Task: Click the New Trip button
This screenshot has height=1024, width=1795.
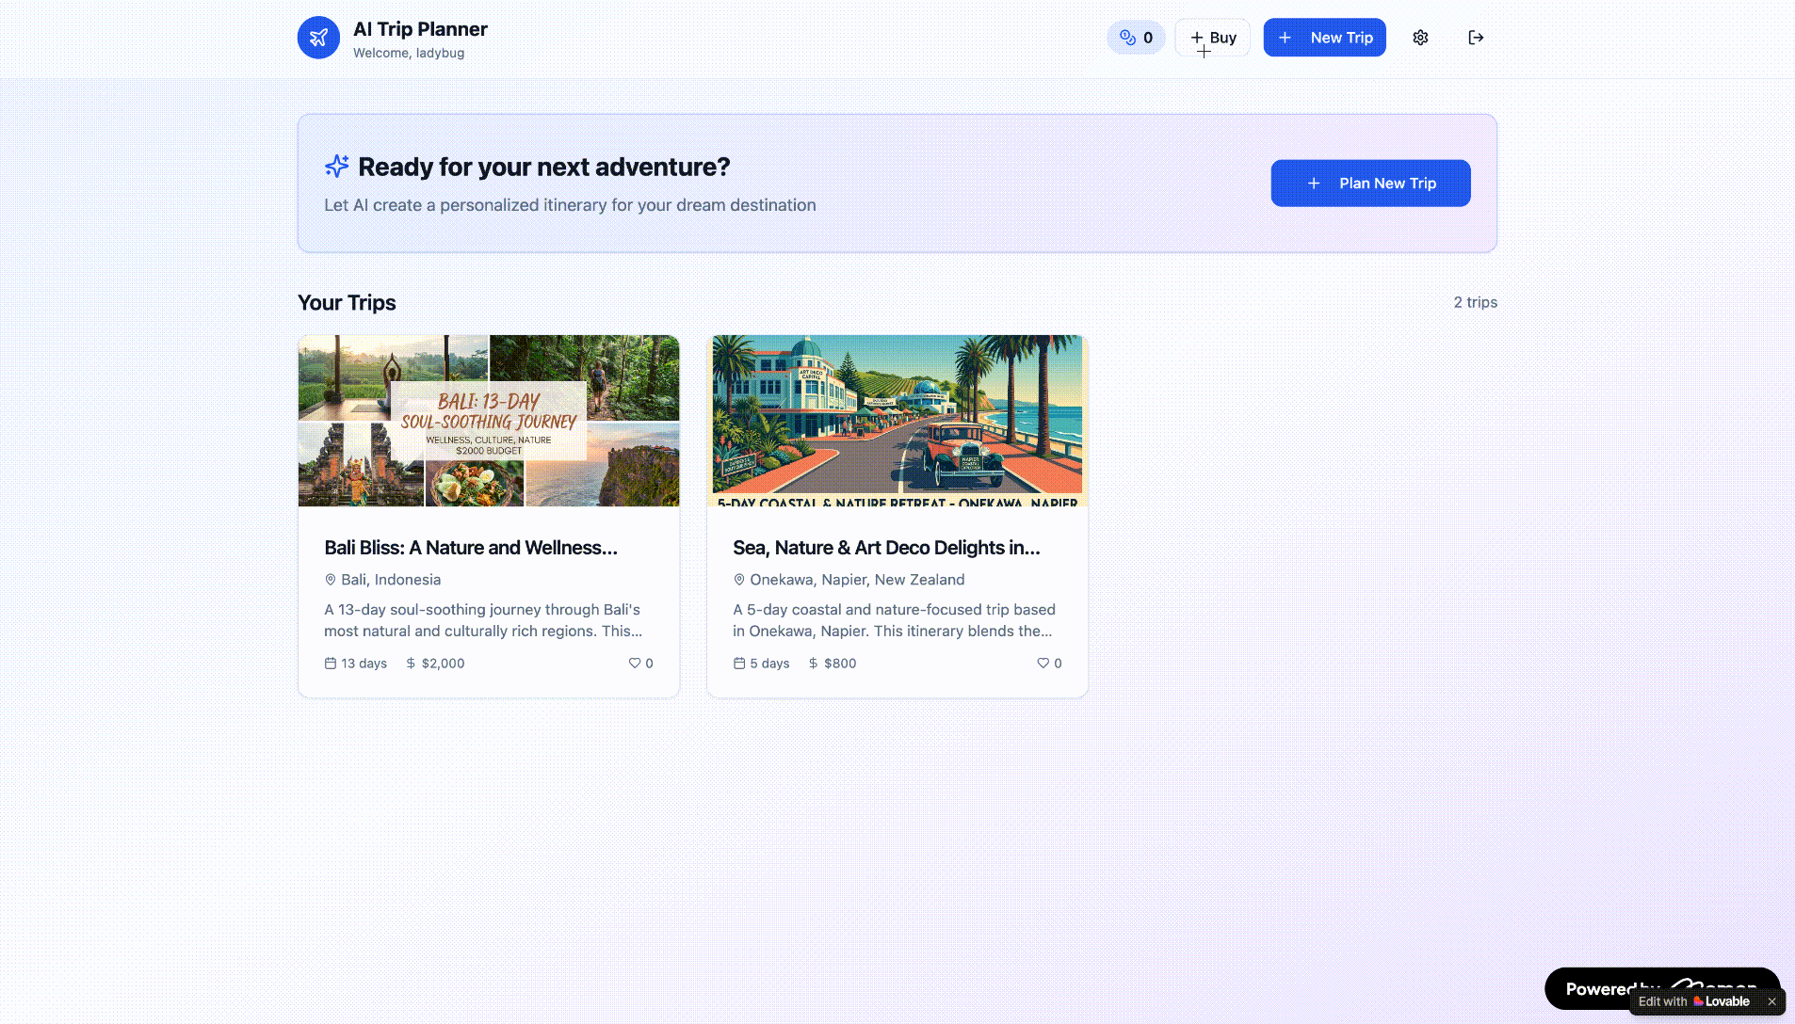Action: click(x=1324, y=38)
